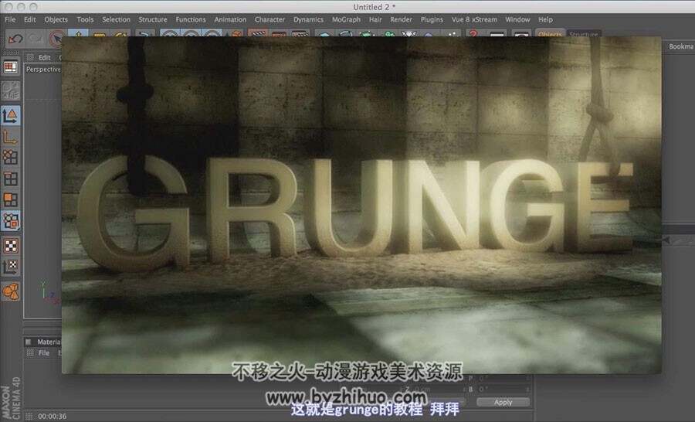Screen dimensions: 695x422
Task: Open the viewport Edit menu
Action: coord(44,57)
